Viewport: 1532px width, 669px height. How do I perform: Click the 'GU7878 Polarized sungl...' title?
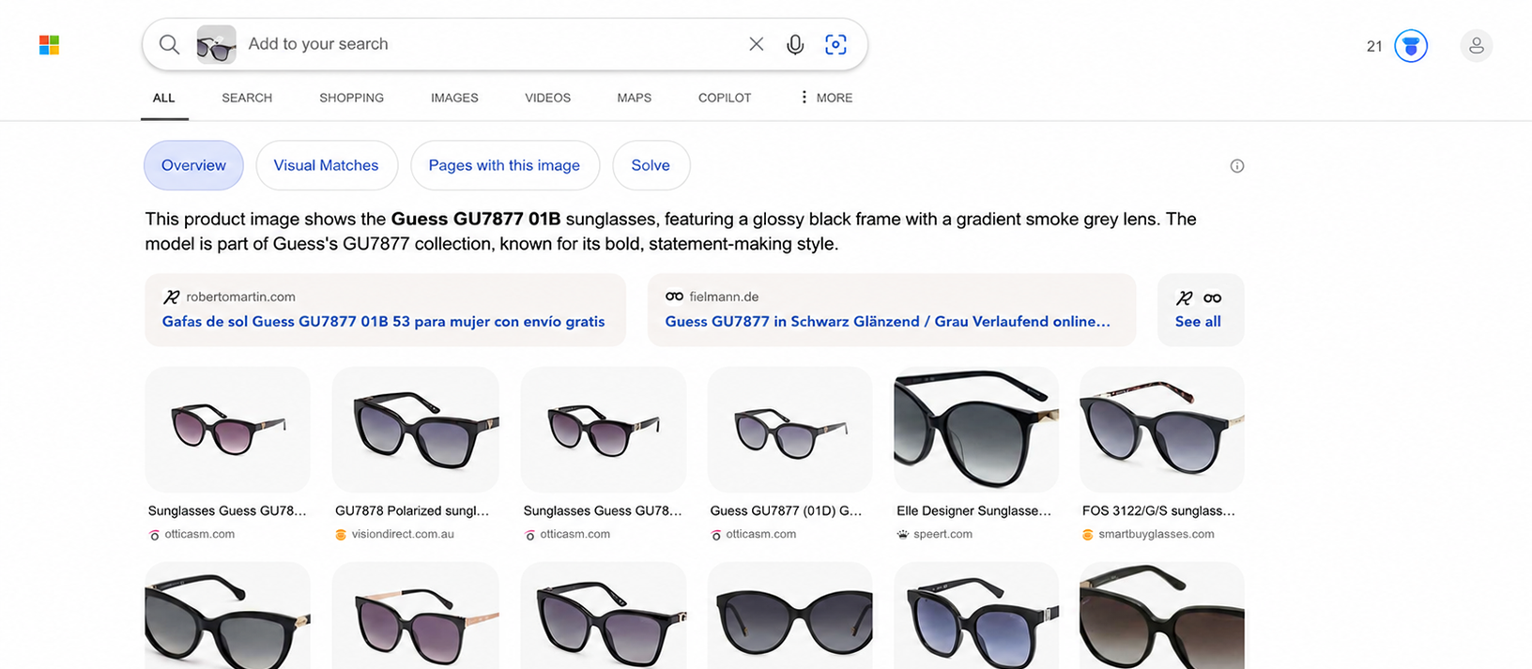[412, 510]
